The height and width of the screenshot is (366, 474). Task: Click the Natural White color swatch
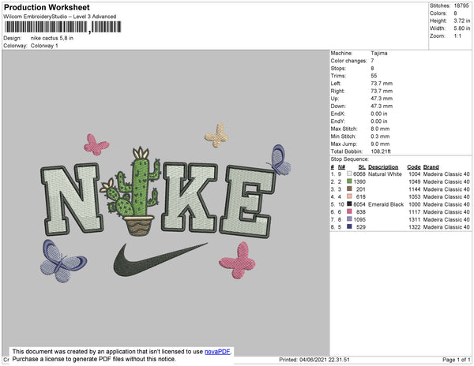pyautogui.click(x=349, y=174)
